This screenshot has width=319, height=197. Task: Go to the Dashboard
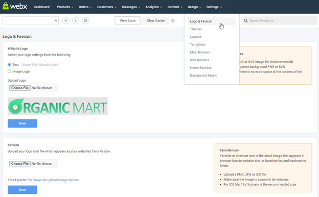[41, 7]
